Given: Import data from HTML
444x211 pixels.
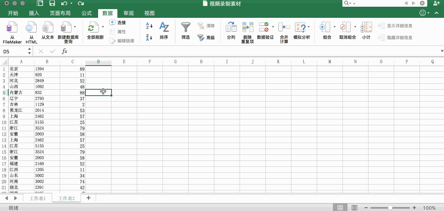Looking at the screenshot, I should click(x=31, y=32).
